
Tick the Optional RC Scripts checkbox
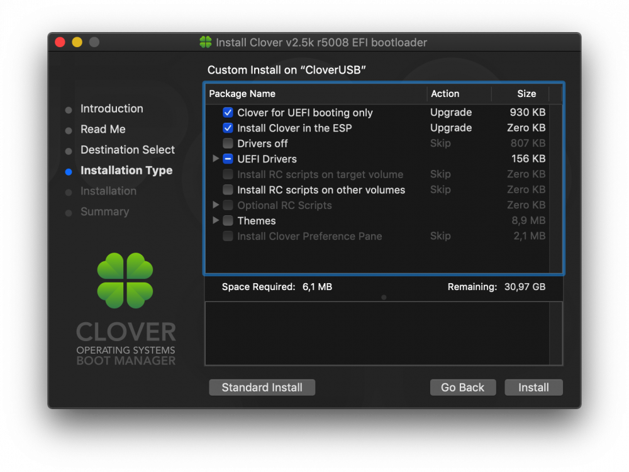tap(228, 205)
